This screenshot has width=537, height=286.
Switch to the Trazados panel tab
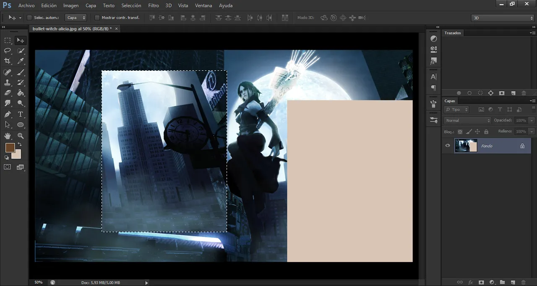[453, 33]
